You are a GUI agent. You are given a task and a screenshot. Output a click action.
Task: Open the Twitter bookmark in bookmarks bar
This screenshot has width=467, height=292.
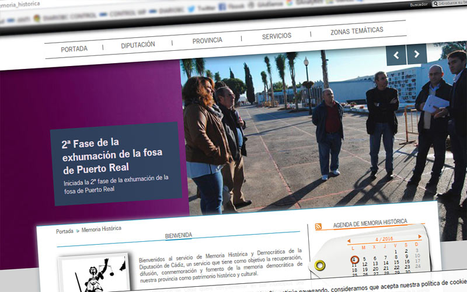203,8
